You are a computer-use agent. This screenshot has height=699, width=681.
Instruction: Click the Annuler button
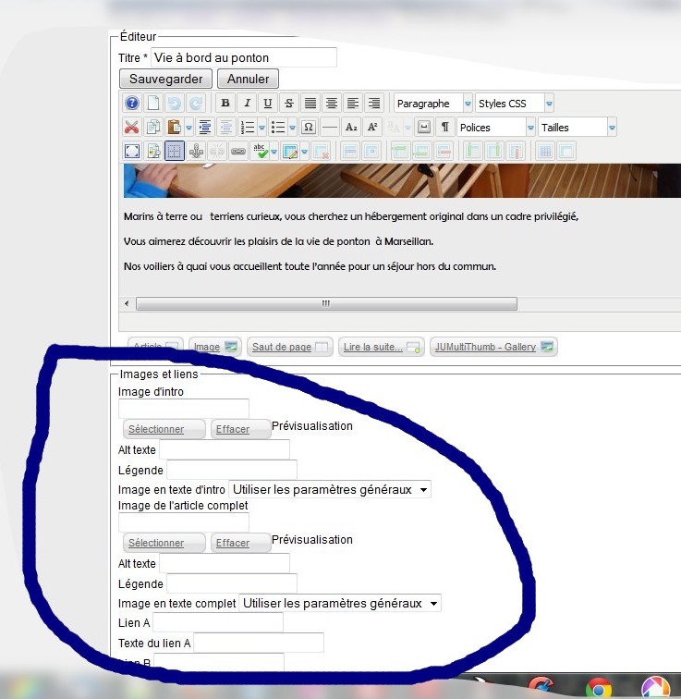(x=248, y=79)
